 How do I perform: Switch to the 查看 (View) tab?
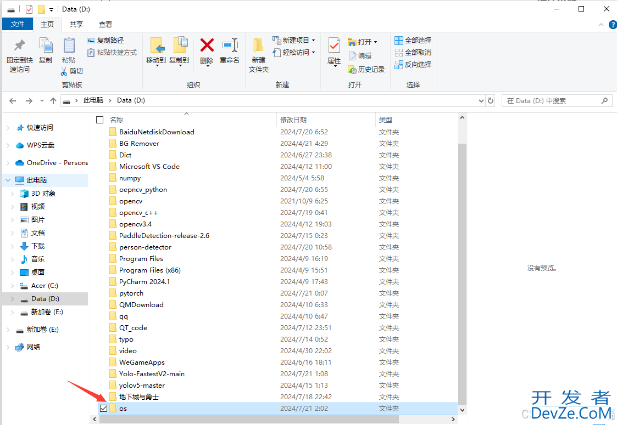105,24
